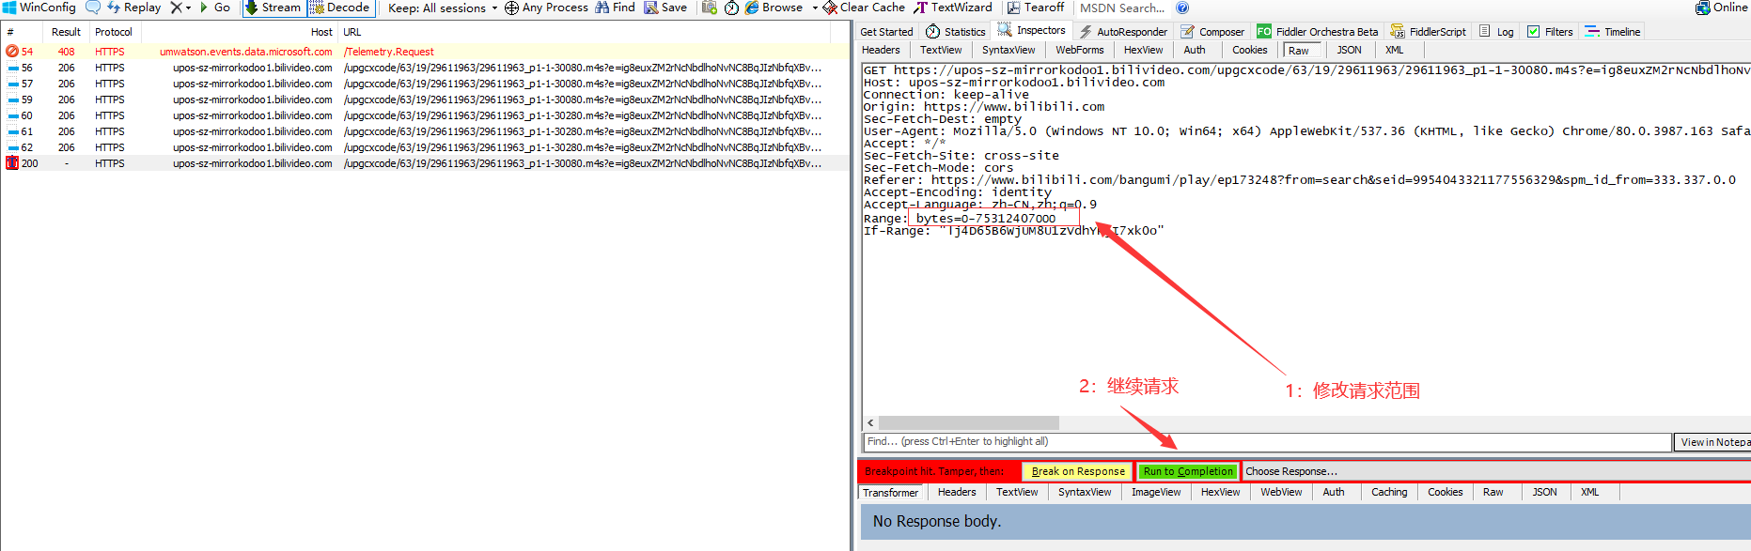Open the Log tab

click(x=1496, y=32)
